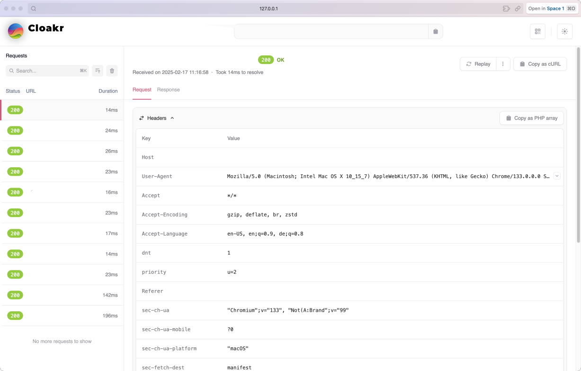Click the sort requests icon

98,71
